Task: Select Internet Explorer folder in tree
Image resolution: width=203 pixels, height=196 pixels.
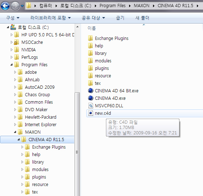Action: (x=41, y=125)
